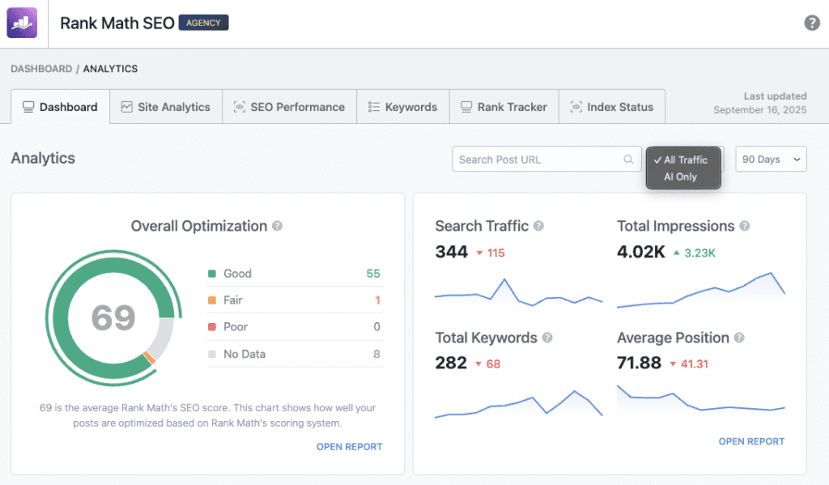Screen dimensions: 829x485
Task: Show Overall Optimization info tooltip icon
Action: click(278, 227)
